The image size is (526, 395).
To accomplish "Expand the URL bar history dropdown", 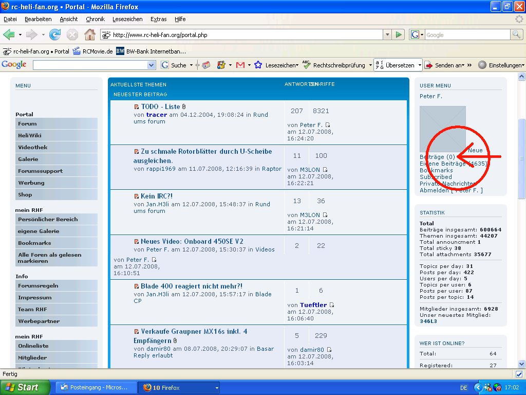I will tap(387, 34).
